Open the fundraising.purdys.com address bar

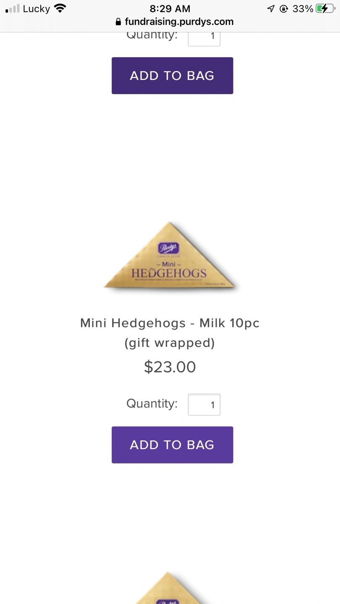(x=174, y=22)
